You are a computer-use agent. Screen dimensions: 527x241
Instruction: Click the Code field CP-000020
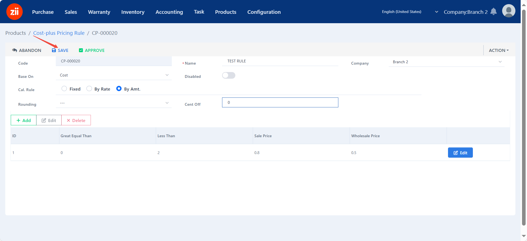pos(114,61)
